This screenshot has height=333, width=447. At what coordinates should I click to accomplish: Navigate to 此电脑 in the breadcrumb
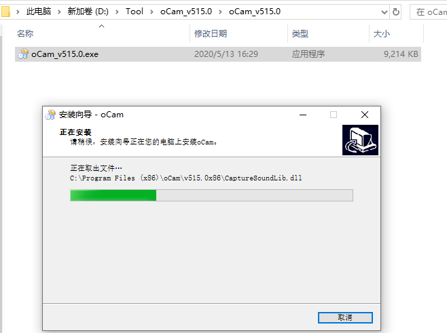[39, 12]
